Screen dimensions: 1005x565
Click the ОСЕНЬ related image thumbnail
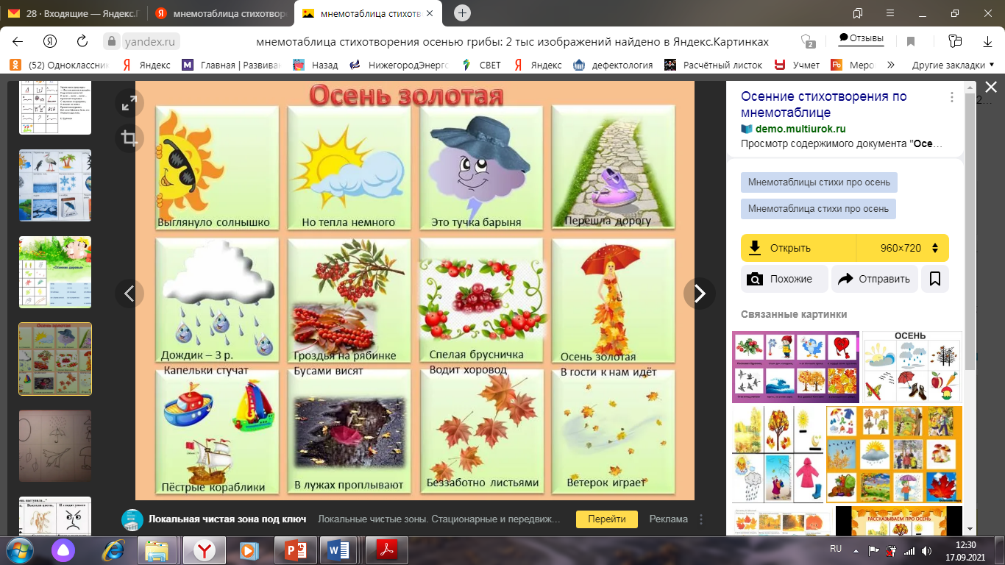[911, 367]
